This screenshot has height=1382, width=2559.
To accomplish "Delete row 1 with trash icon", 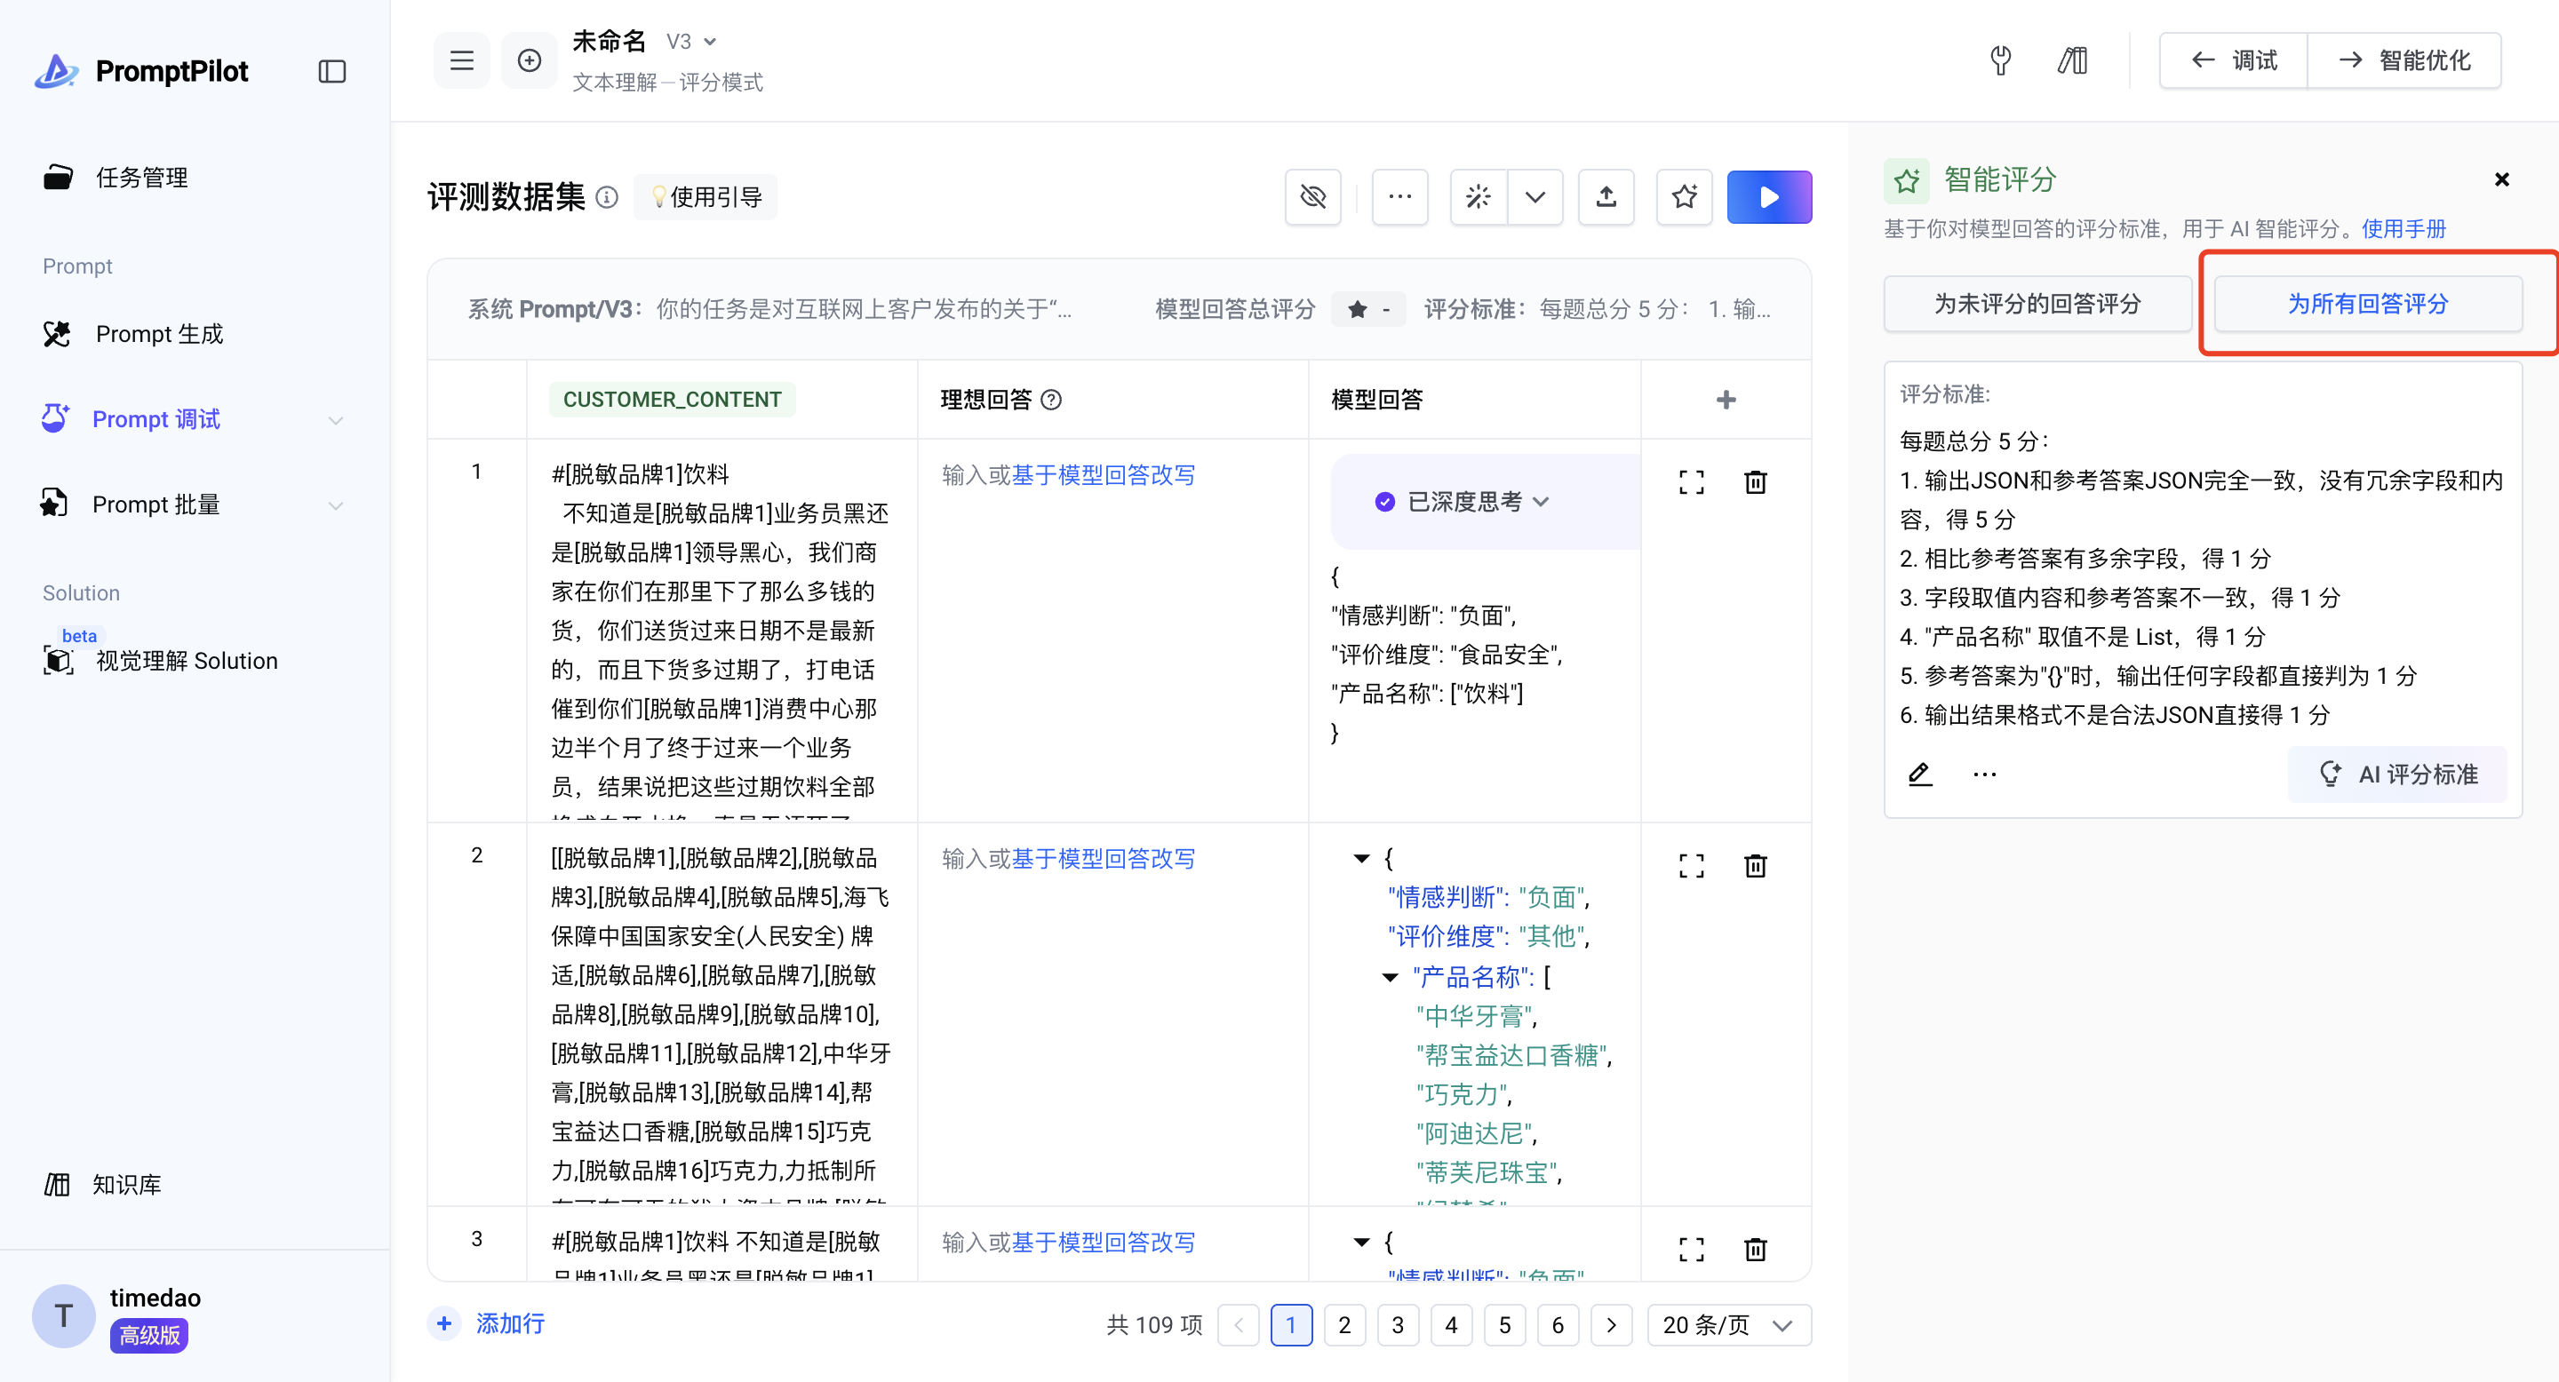I will pos(1756,482).
